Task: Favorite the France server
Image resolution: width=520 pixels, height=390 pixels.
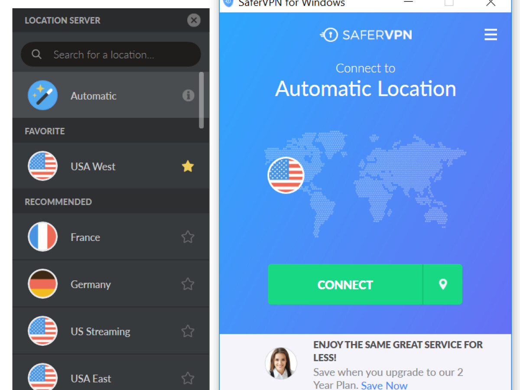Action: click(188, 237)
